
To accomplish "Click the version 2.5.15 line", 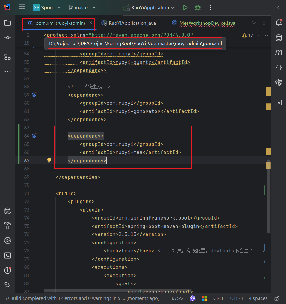I will 129,234.
